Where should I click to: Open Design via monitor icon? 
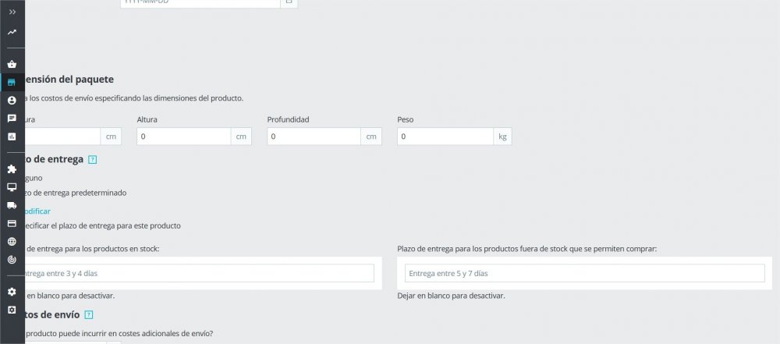[x=12, y=187]
